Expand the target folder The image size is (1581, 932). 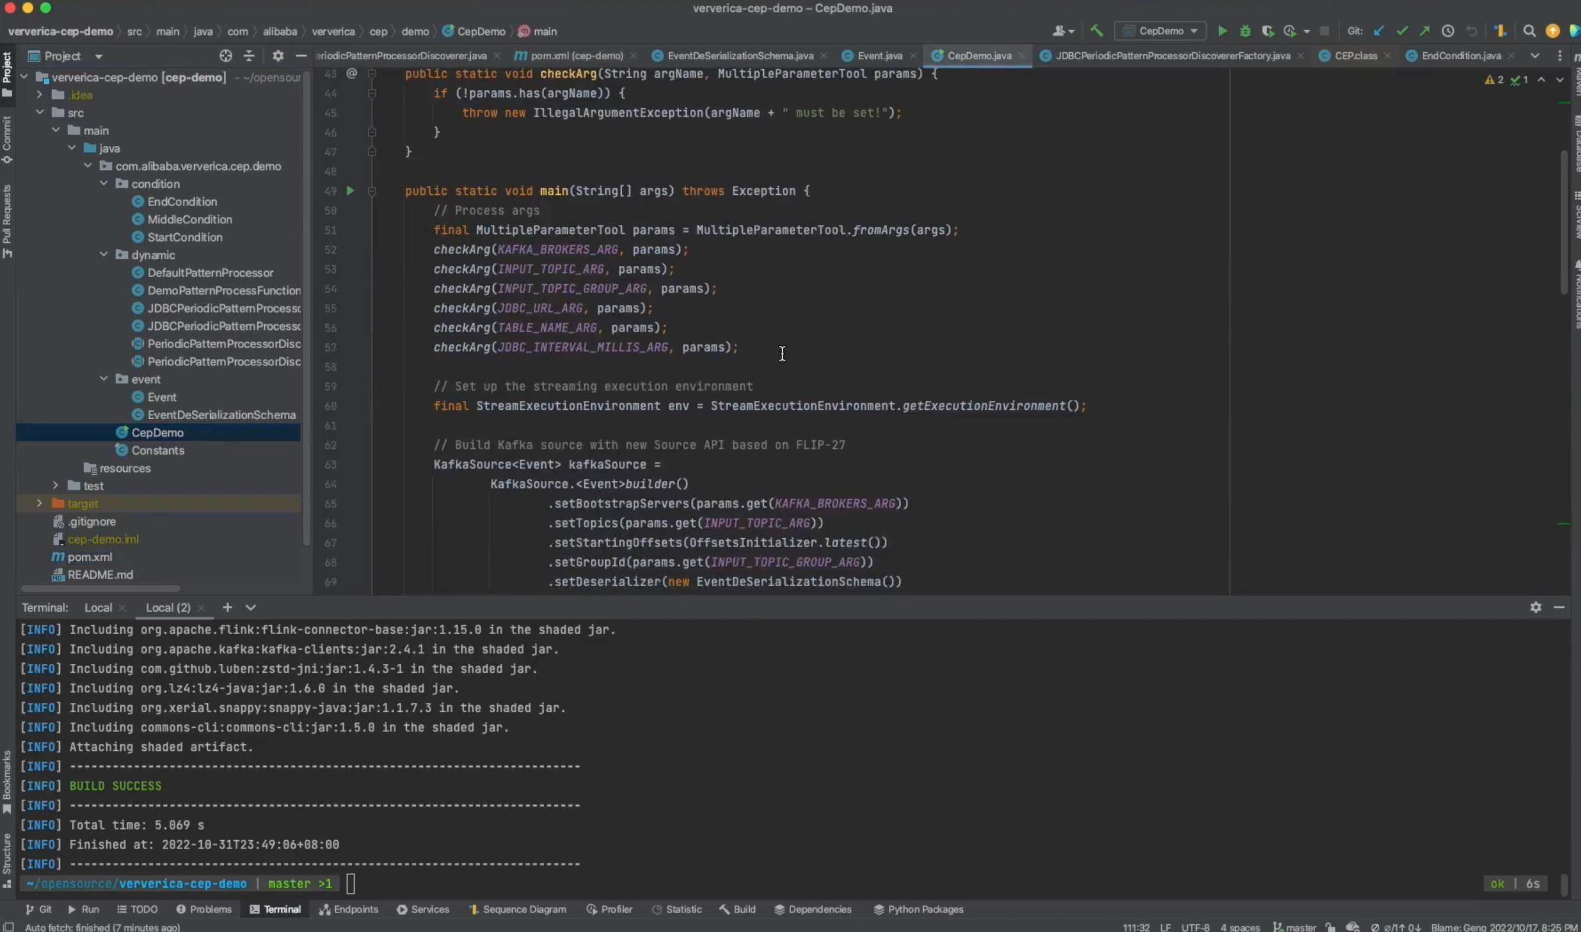pyautogui.click(x=39, y=504)
